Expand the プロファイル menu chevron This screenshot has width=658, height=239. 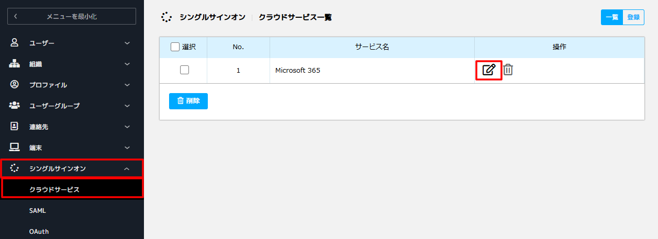coord(127,85)
